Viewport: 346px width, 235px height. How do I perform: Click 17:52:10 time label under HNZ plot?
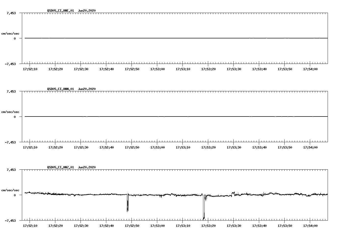tap(30, 226)
